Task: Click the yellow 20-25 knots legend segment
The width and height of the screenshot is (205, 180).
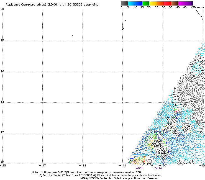Action: 153,3
